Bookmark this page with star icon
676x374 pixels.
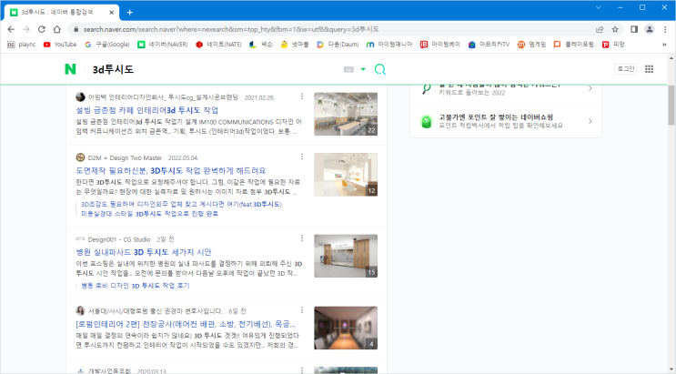coord(615,29)
